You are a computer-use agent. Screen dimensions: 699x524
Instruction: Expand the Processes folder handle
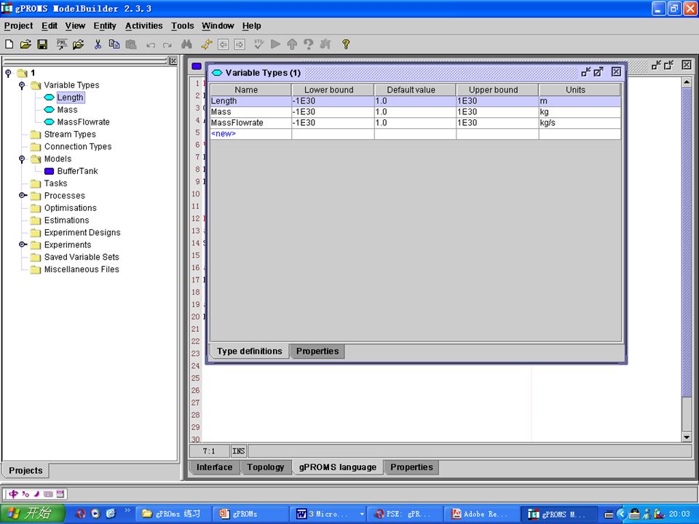point(23,195)
